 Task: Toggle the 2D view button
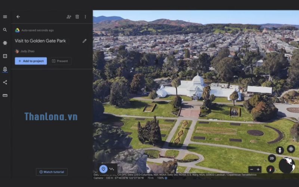(272, 159)
